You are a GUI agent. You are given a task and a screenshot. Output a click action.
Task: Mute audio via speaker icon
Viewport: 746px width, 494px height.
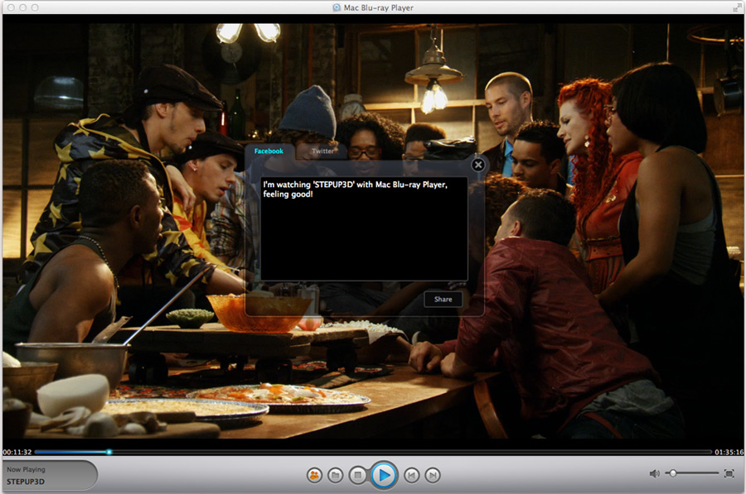[x=655, y=473]
